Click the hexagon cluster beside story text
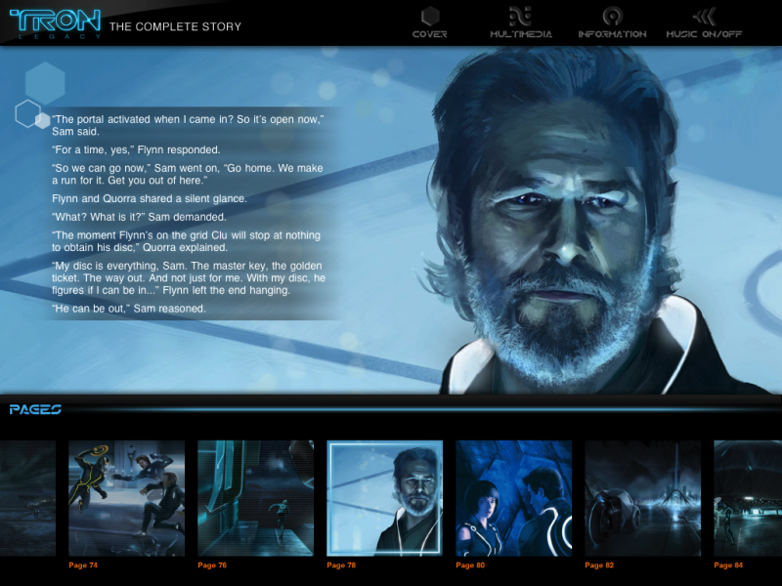Viewport: 782px width, 586px height. [x=40, y=95]
